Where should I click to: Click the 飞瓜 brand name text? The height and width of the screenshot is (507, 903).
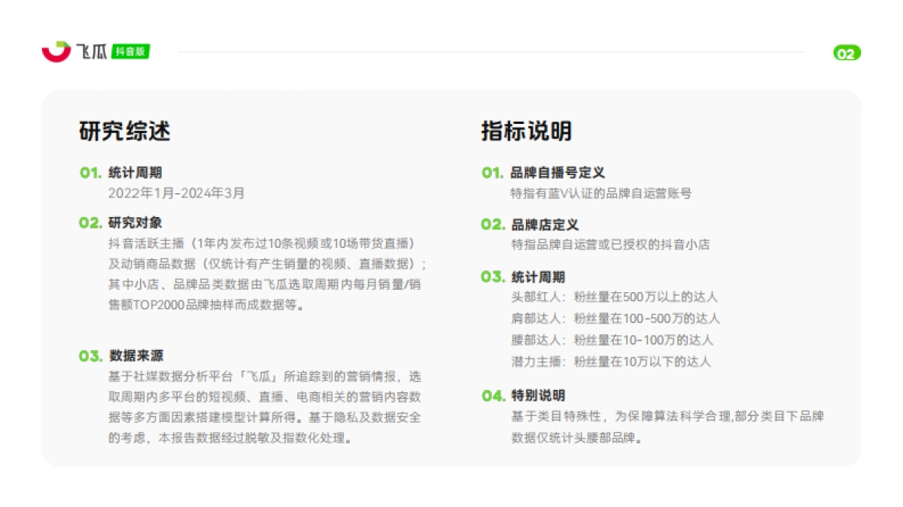tap(91, 52)
